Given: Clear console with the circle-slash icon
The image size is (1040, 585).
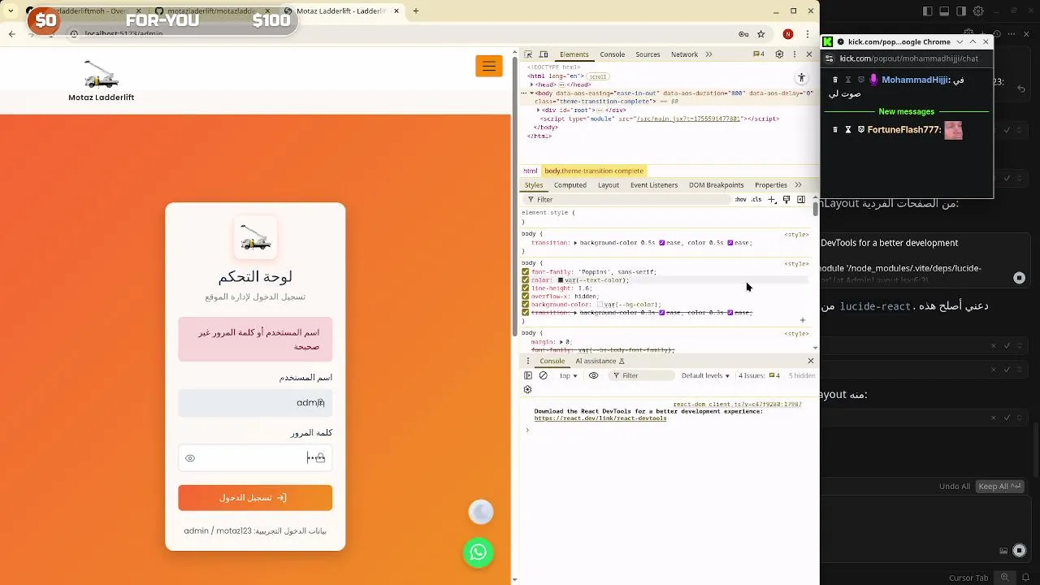Looking at the screenshot, I should point(544,376).
